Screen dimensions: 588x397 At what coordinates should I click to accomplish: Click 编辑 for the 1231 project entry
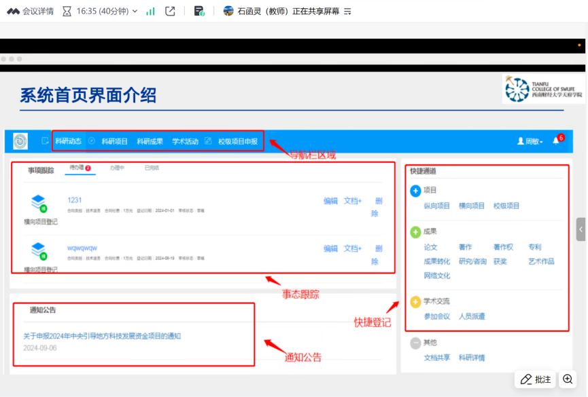point(330,201)
